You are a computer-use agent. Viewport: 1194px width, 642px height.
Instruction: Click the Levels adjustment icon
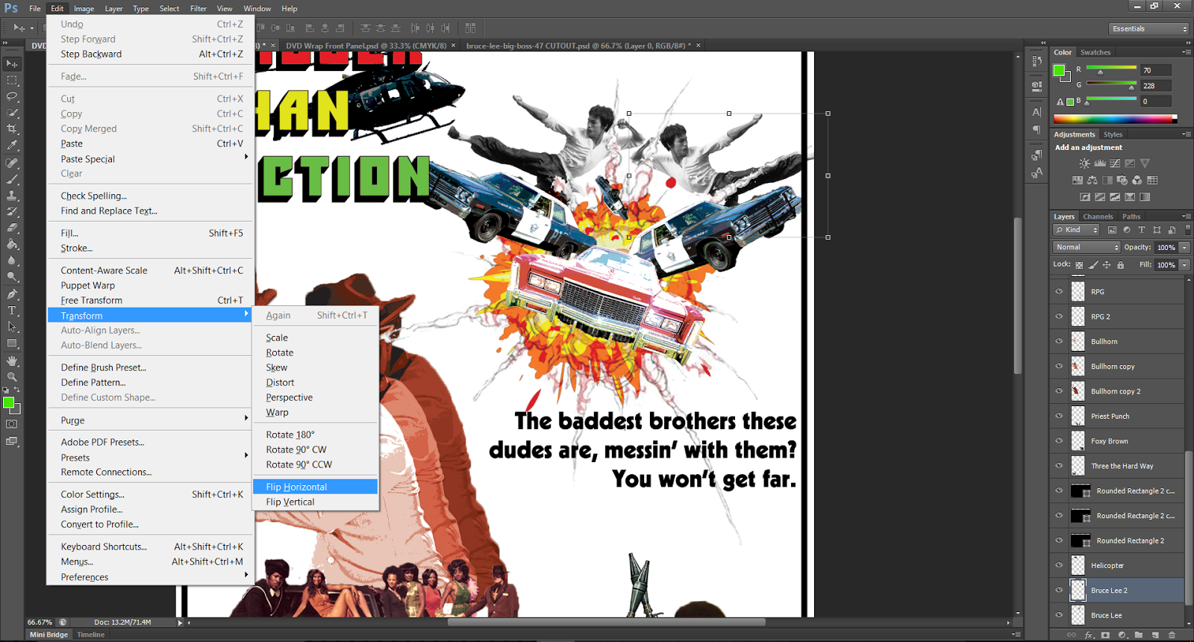tap(1100, 163)
